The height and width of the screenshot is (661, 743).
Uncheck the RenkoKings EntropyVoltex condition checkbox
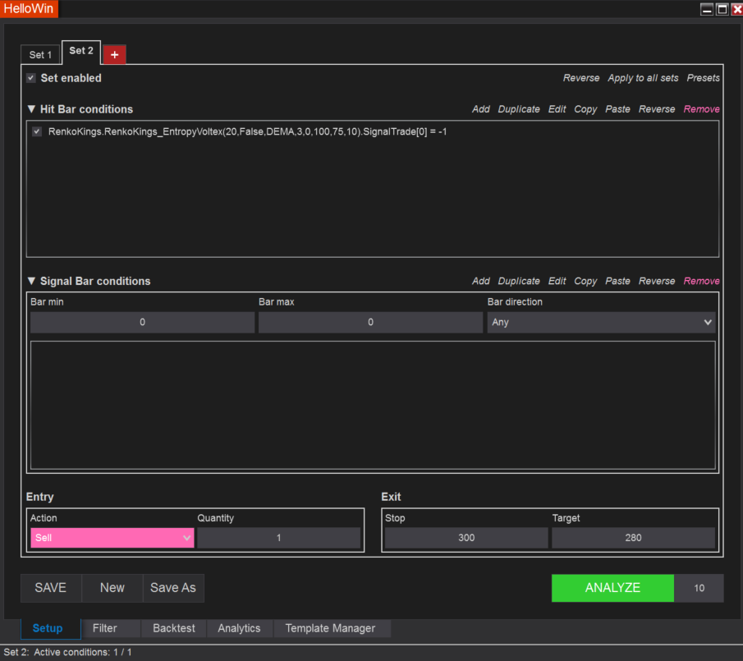pos(37,131)
